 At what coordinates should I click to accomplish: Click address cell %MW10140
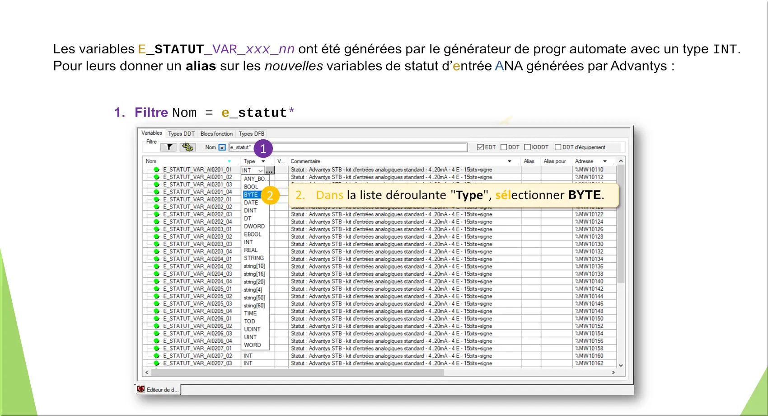click(589, 281)
